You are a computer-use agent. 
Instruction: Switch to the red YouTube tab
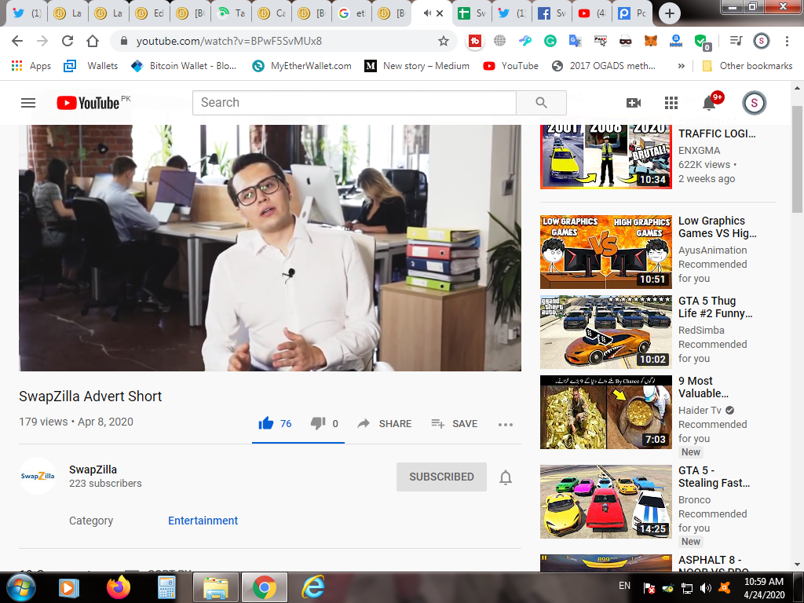coord(592,13)
